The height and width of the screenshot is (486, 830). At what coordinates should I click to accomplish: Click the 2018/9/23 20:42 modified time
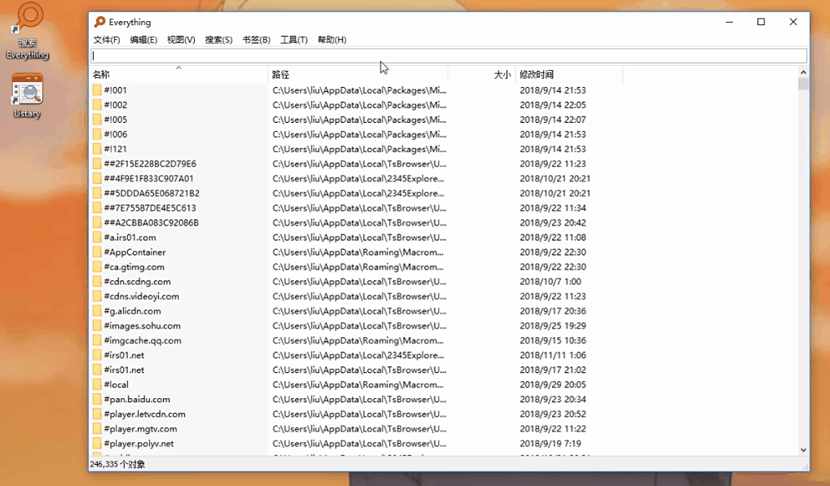click(553, 223)
